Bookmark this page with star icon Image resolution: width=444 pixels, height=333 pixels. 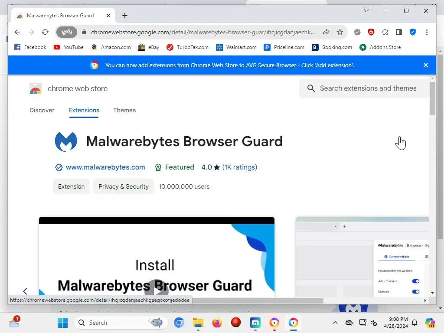[340, 32]
